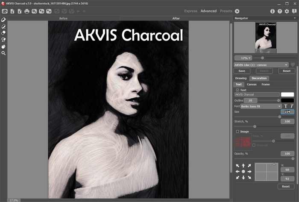The height and width of the screenshot is (202, 299).
Task: Open AKVIS Lilac preset dropdown
Action: click(261, 65)
